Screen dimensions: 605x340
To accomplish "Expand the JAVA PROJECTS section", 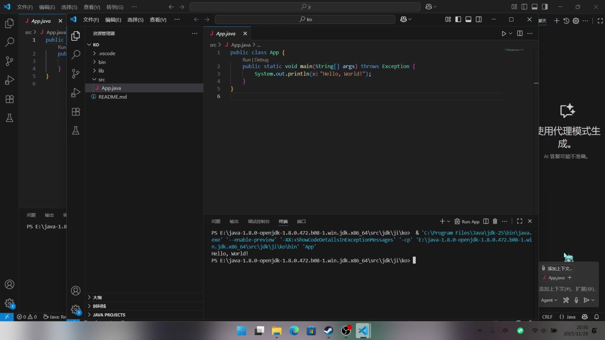I will click(x=145, y=315).
